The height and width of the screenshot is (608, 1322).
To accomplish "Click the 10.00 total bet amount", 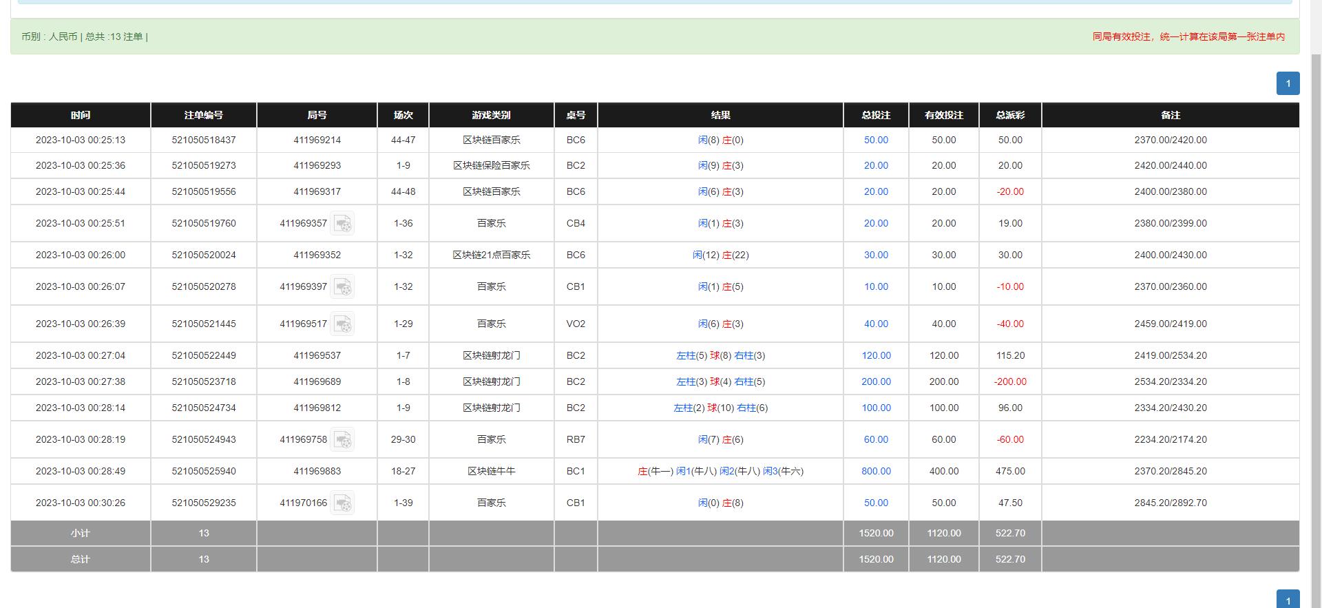I will [876, 286].
